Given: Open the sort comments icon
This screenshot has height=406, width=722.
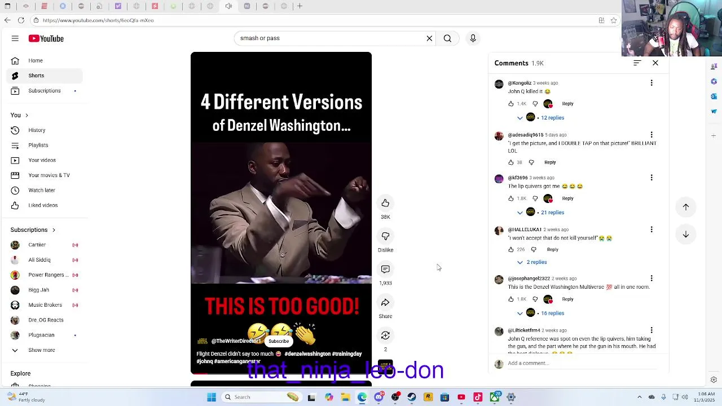Looking at the screenshot, I should [x=637, y=63].
